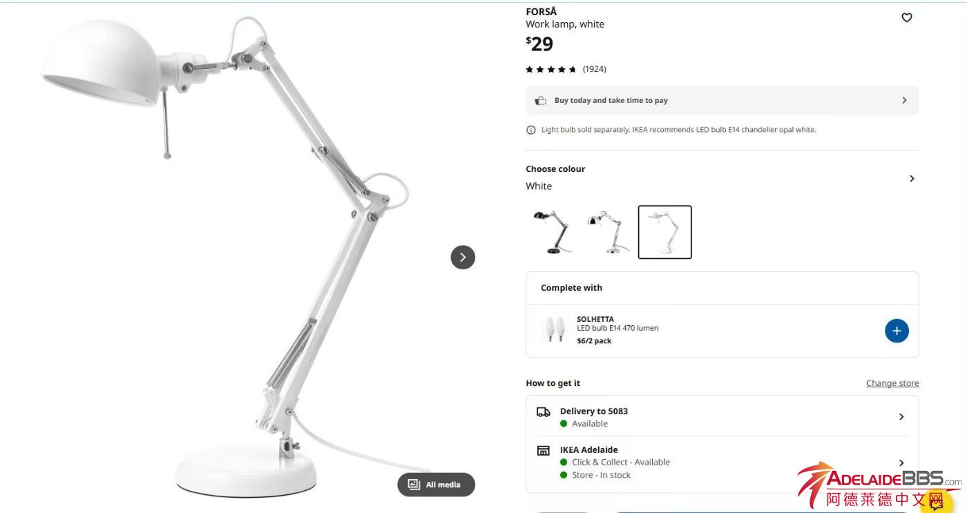Viewport: 967px width, 513px height.
Task: Add FORSÅ lamp to favourites heart
Action: 907,18
